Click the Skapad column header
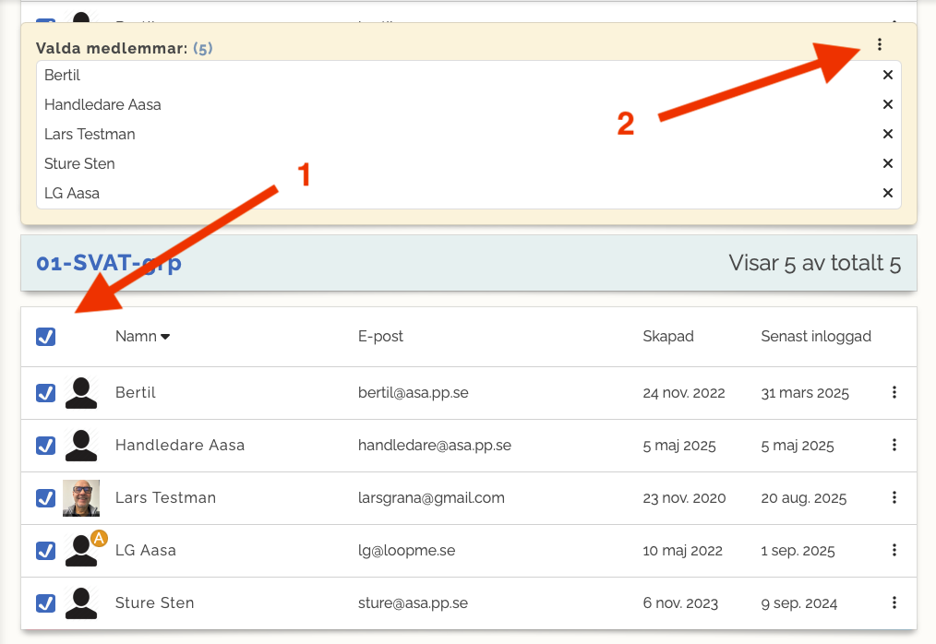936x644 pixels. pyautogui.click(x=668, y=337)
